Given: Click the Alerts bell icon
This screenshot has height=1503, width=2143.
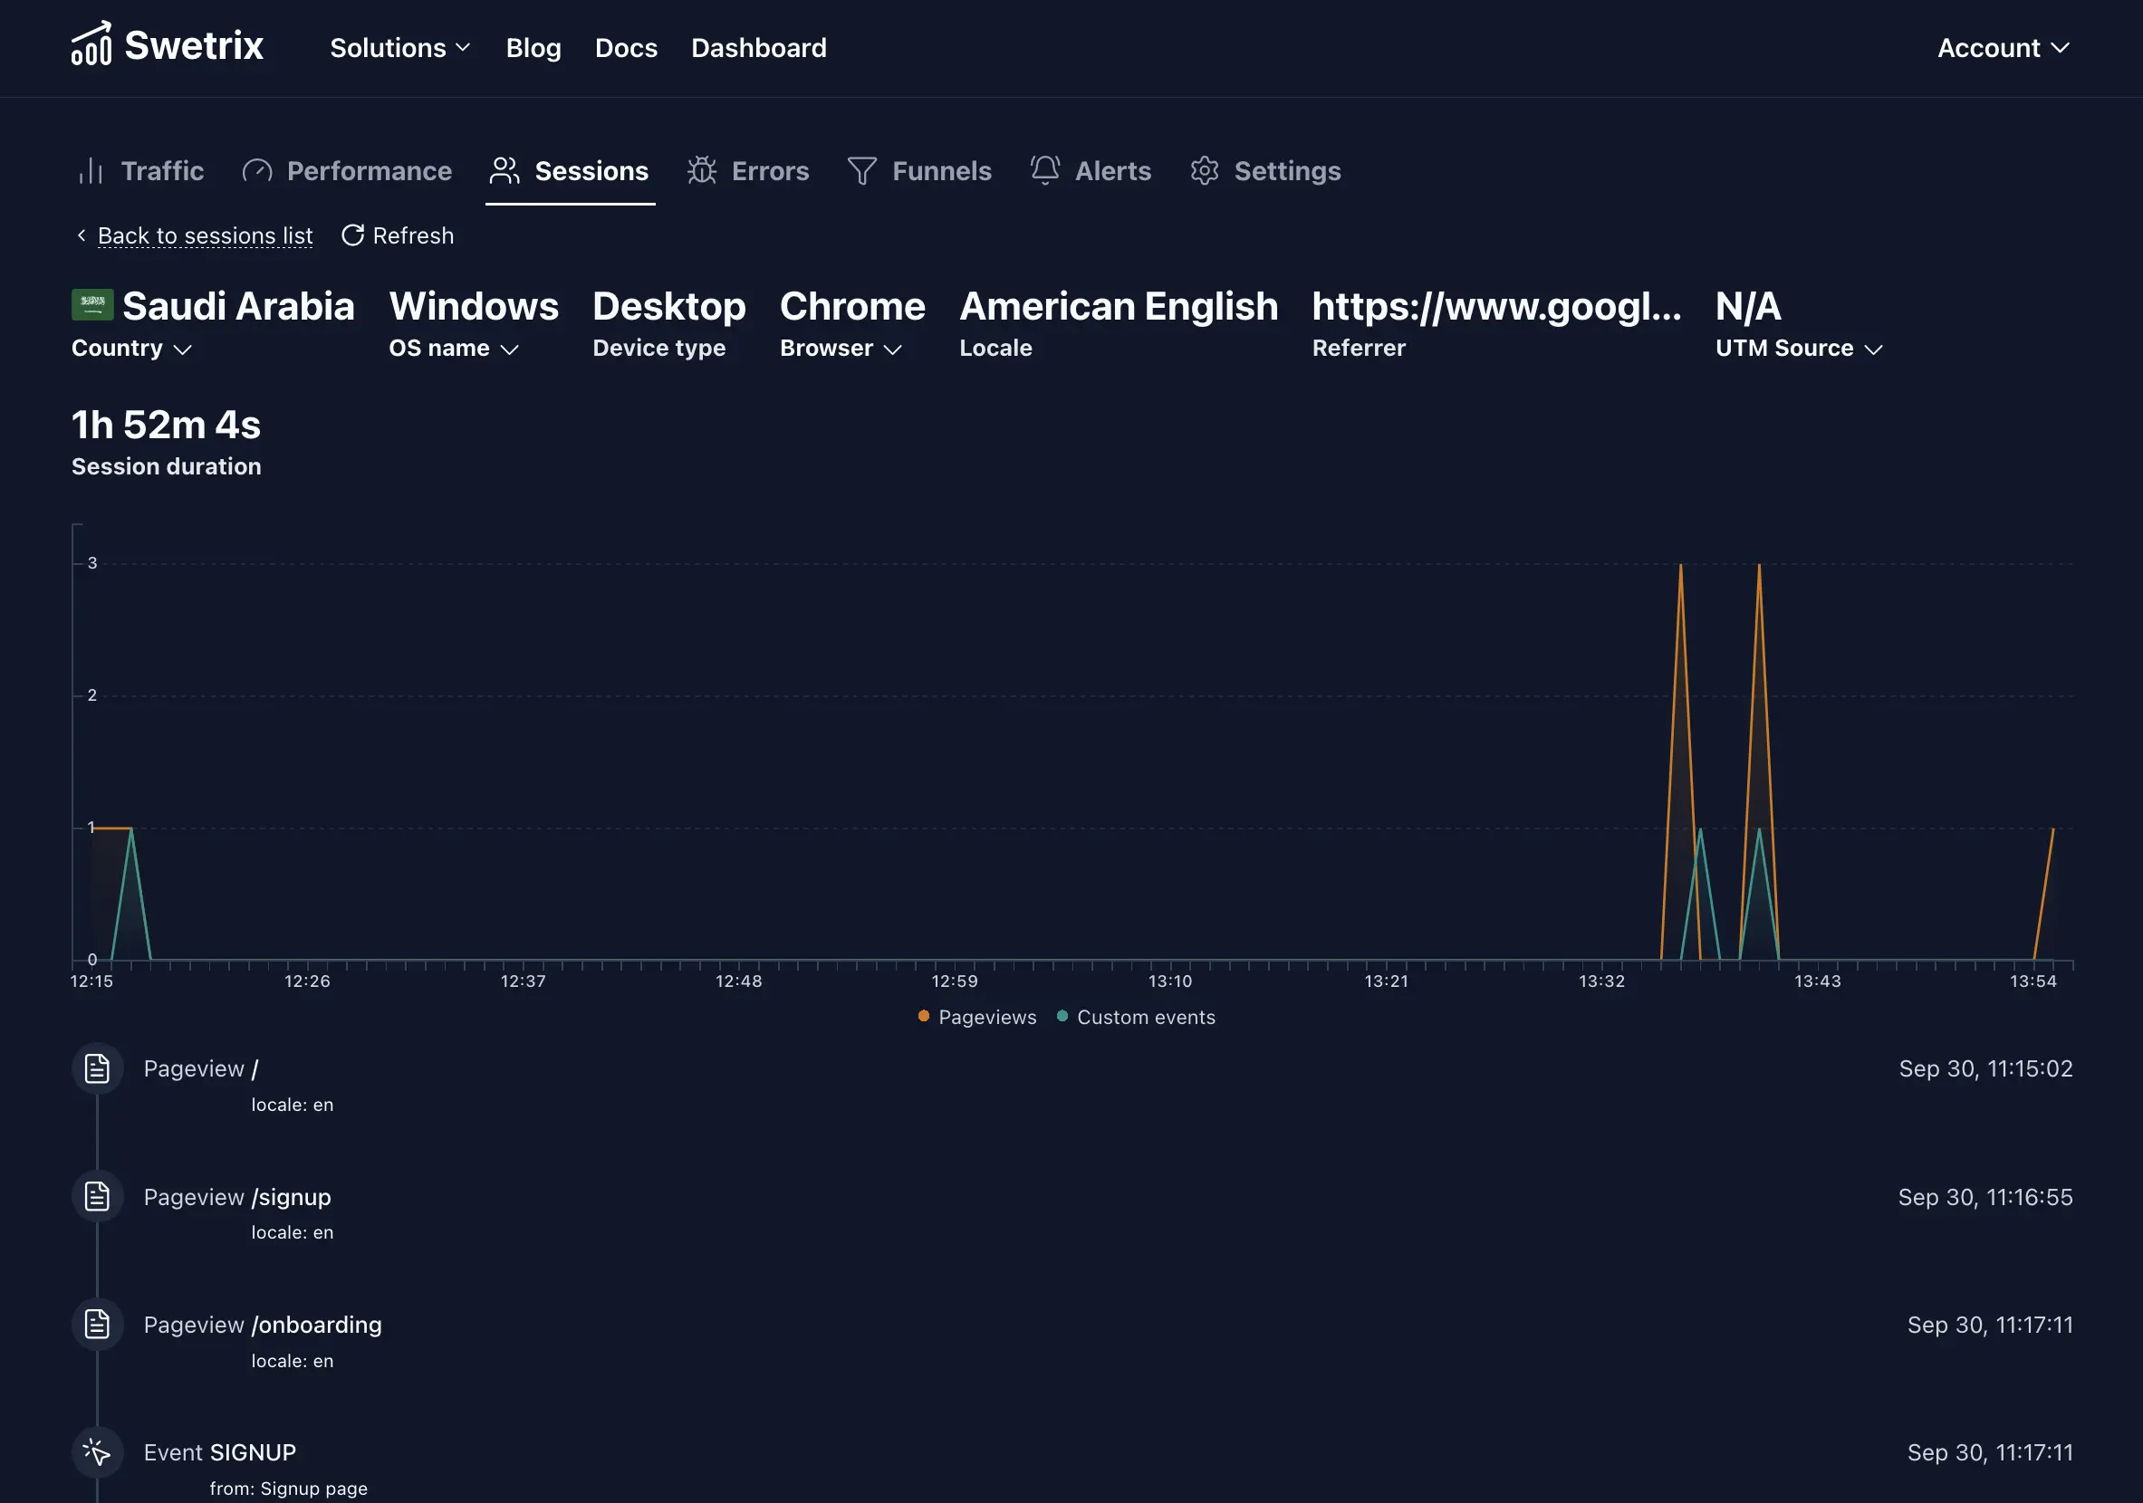Looking at the screenshot, I should pyautogui.click(x=1044, y=170).
